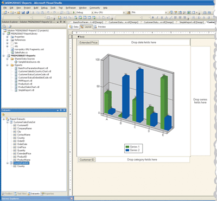Open the Debug configuration dropdown
Screen dimensions: 217x201
point(92,12)
